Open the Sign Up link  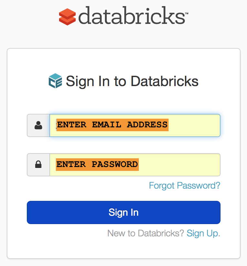[203, 233]
